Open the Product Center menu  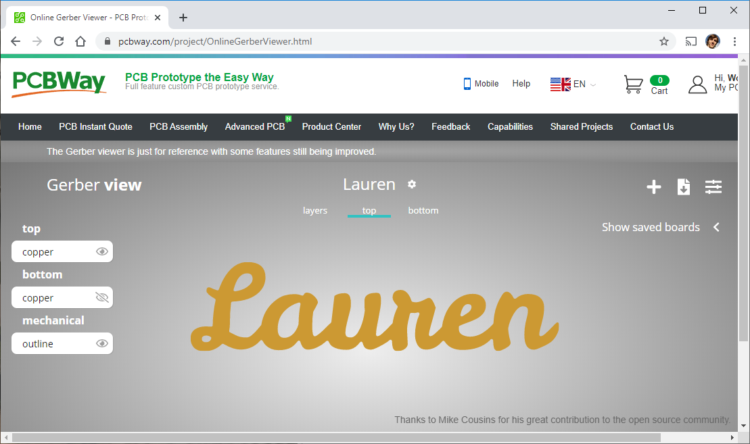coord(331,126)
